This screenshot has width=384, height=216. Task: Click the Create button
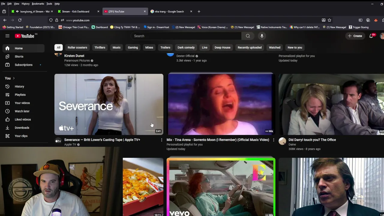pos(355,36)
